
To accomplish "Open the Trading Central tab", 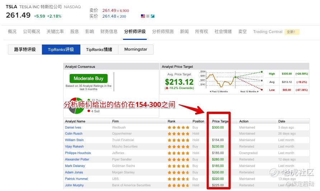I will pyautogui.click(x=268, y=32).
